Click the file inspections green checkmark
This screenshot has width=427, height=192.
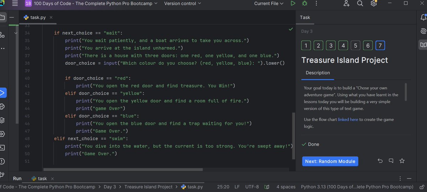(291, 29)
